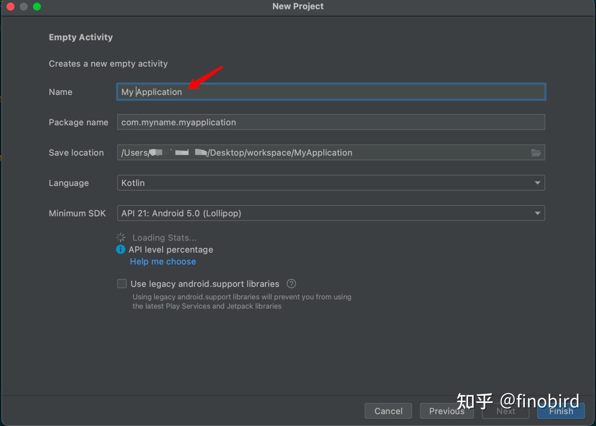Click the Empty Activity heading

coord(81,37)
